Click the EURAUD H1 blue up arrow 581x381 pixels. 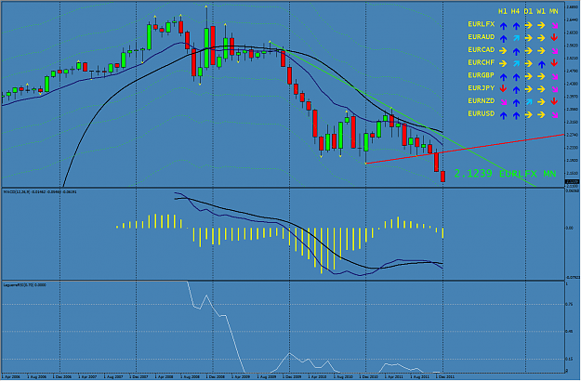click(503, 38)
